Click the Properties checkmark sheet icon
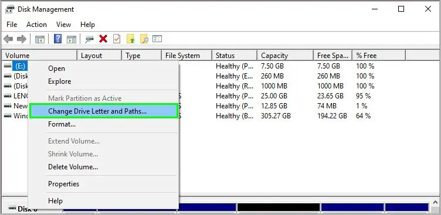This screenshot has width=441, height=215. [x=117, y=39]
